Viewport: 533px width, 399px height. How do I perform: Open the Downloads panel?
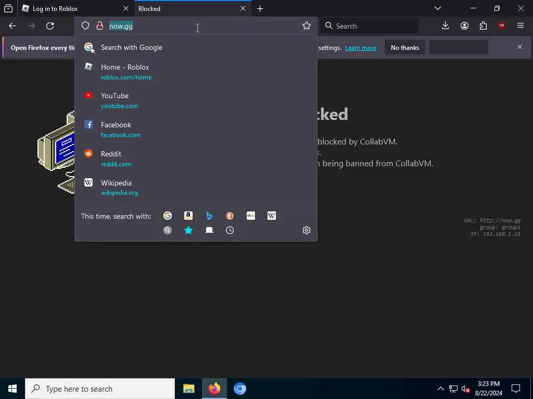pyautogui.click(x=446, y=25)
